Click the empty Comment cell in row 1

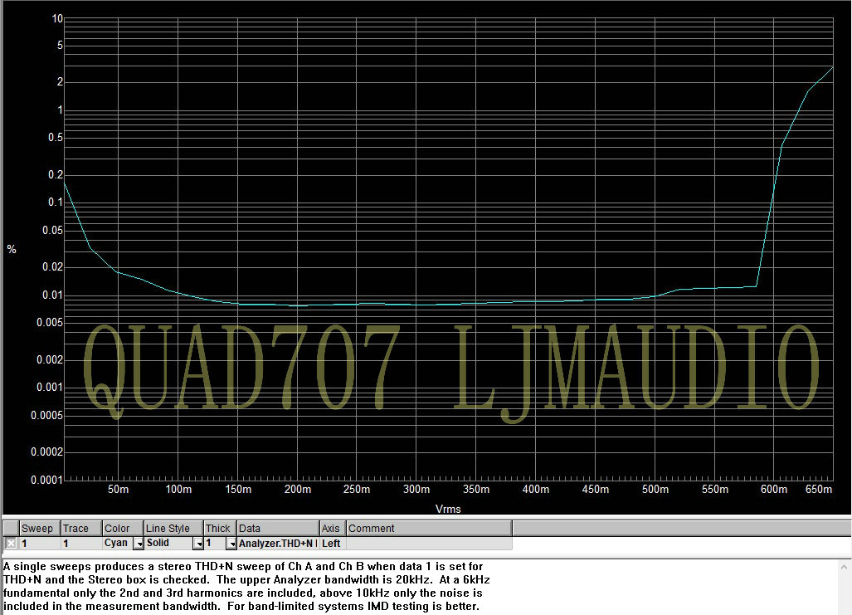[x=428, y=544]
